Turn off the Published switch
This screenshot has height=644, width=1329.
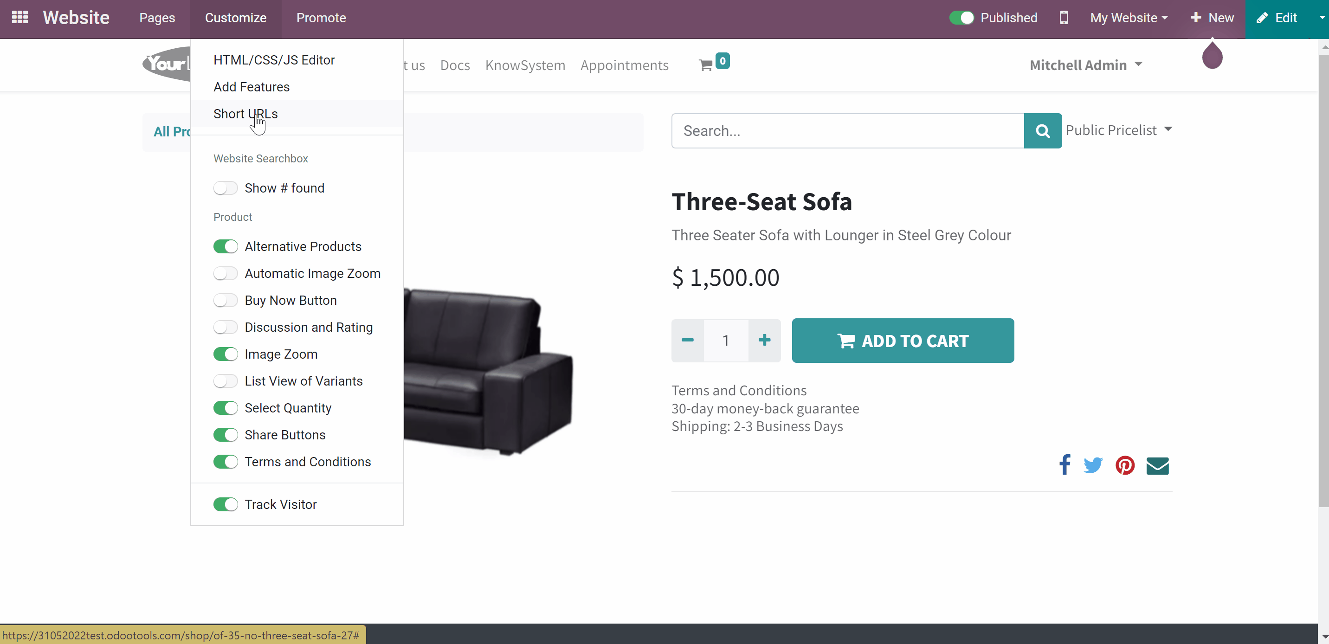click(x=961, y=18)
